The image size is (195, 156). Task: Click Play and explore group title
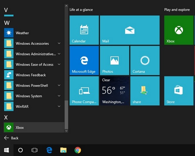pos(177,10)
